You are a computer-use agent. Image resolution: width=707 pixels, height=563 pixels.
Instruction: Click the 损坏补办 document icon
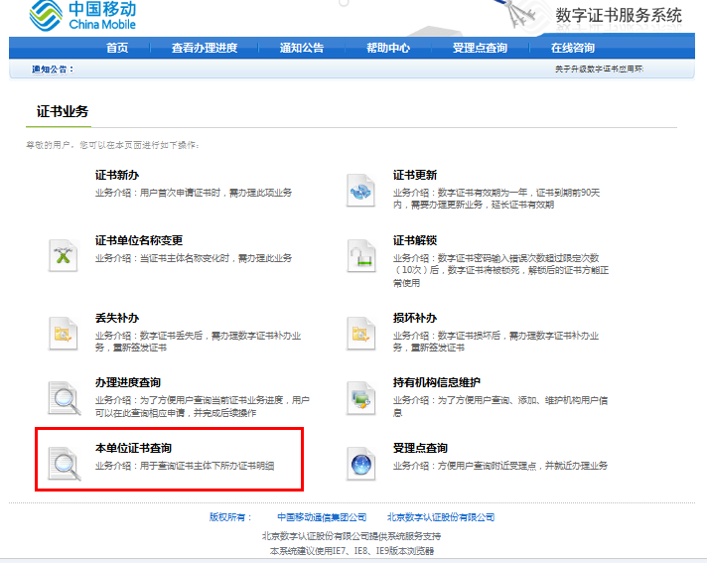[360, 333]
